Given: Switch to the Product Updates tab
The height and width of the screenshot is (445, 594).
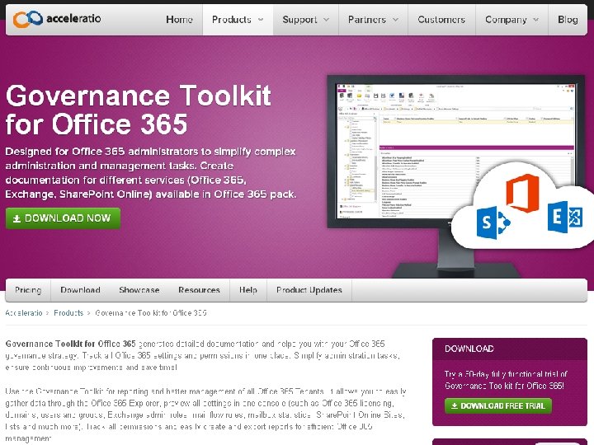Looking at the screenshot, I should (309, 290).
